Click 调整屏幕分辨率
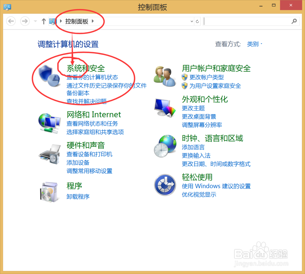Viewport: 305px width, 274px height. coord(202,125)
